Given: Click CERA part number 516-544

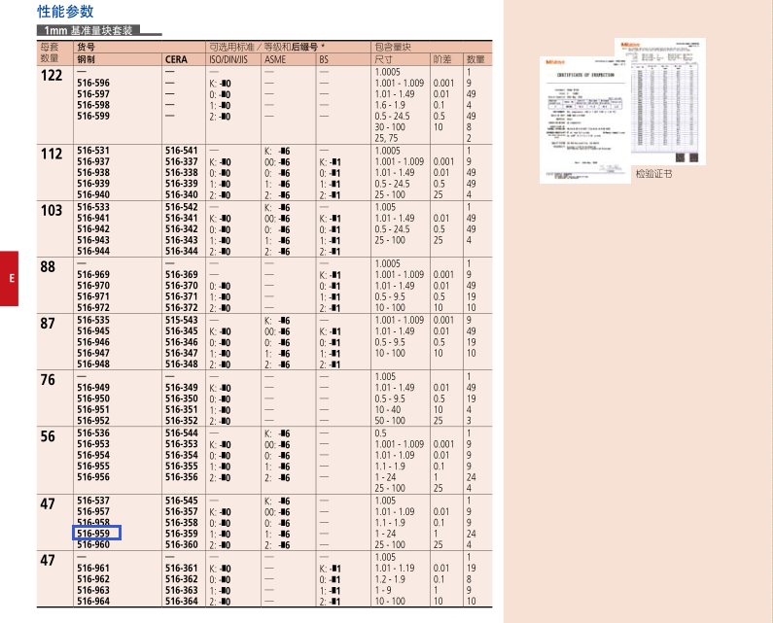Looking at the screenshot, I should click(x=182, y=433).
